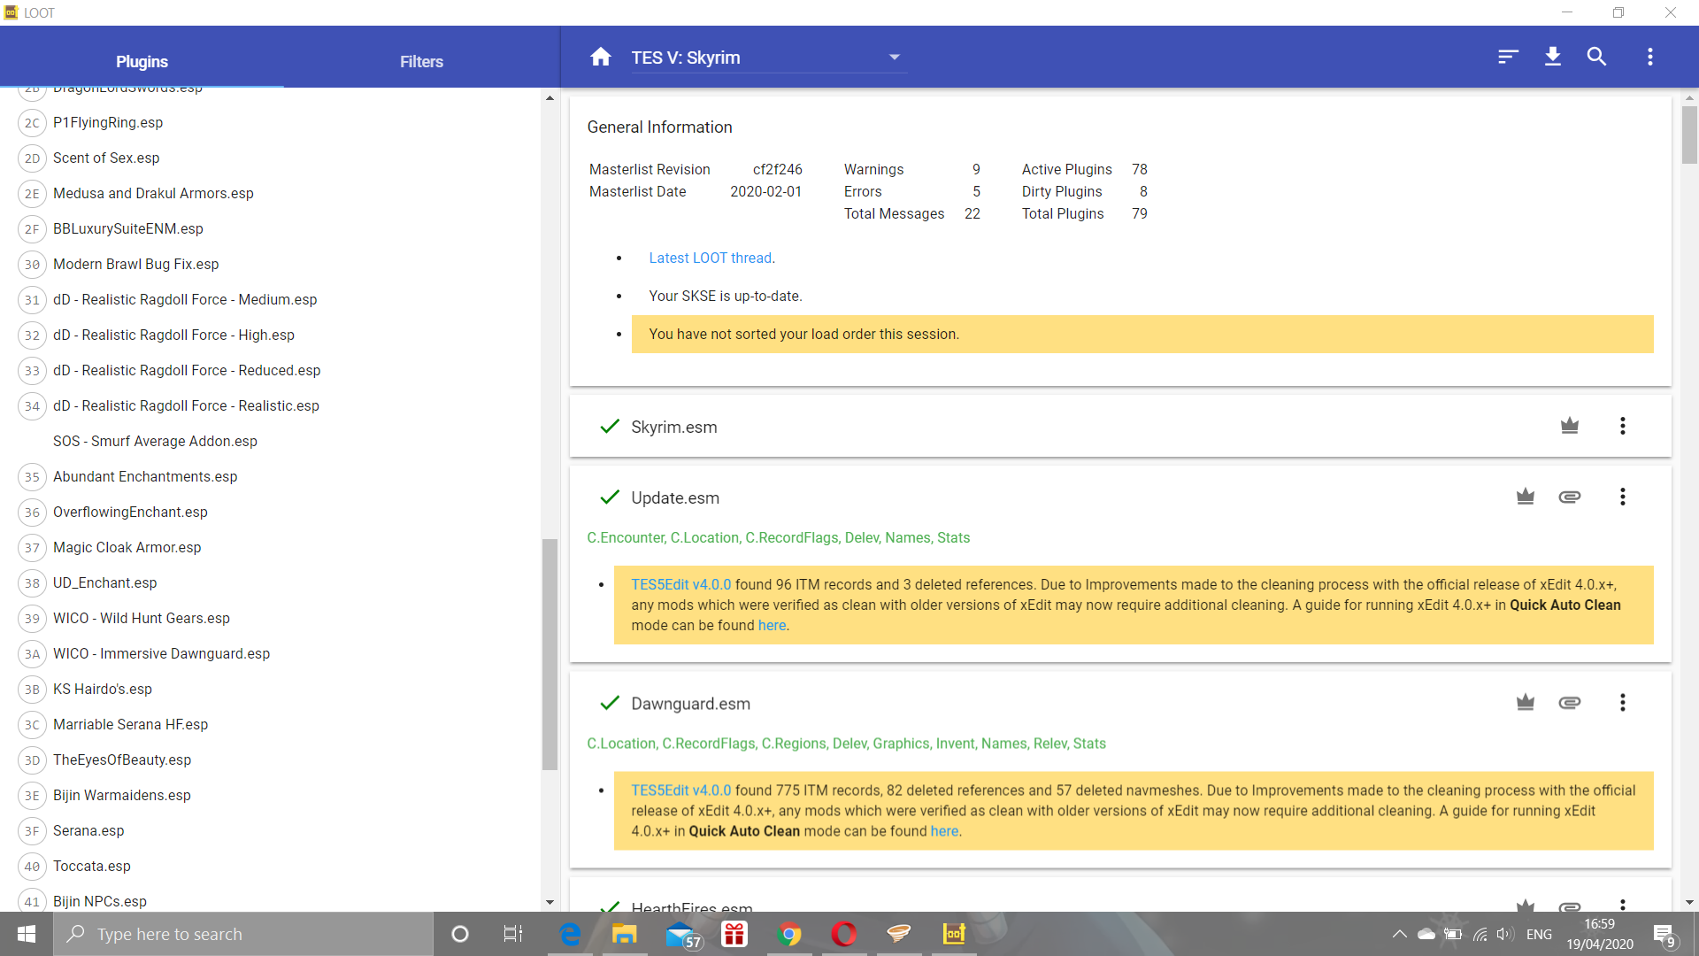Open the Windows Start menu
Viewport: 1699px width, 956px height.
click(27, 934)
